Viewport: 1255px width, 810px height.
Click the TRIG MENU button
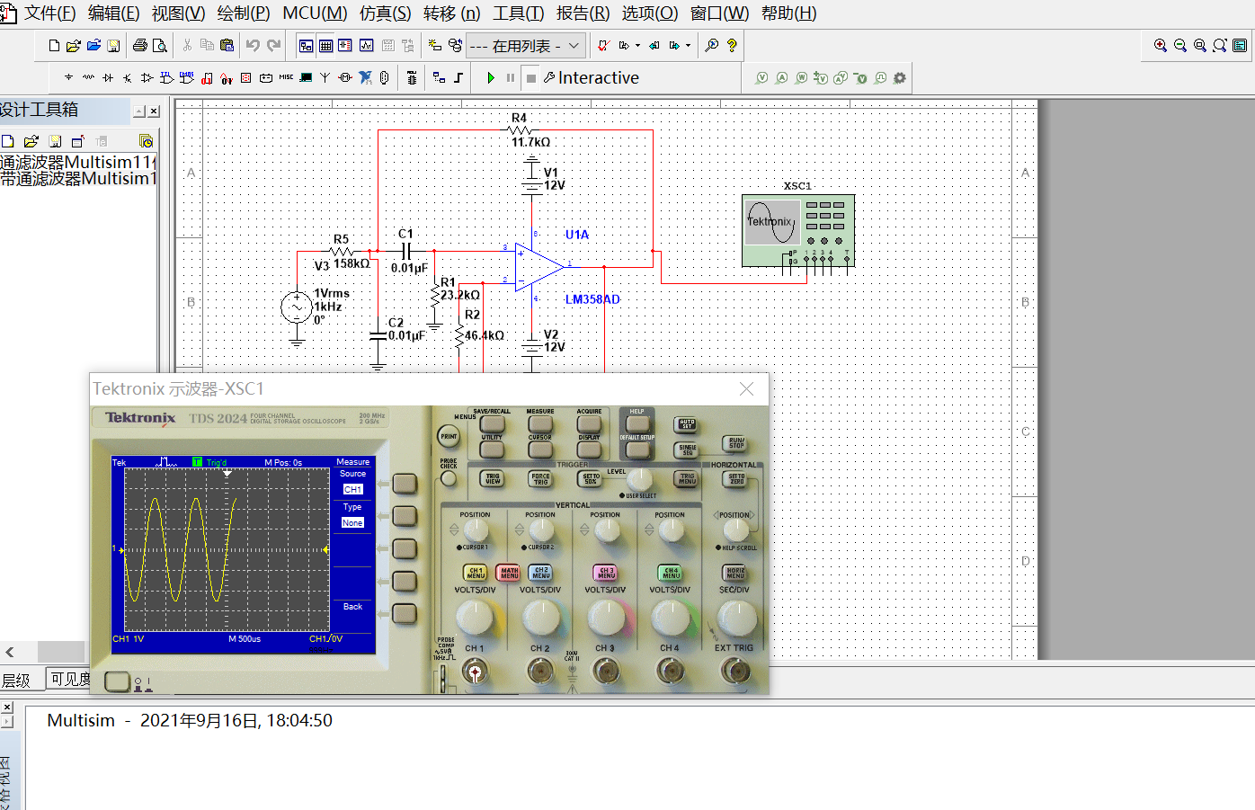687,478
